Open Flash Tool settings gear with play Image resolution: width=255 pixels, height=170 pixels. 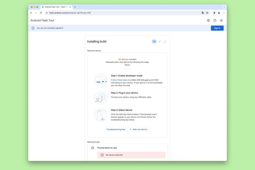(x=208, y=21)
